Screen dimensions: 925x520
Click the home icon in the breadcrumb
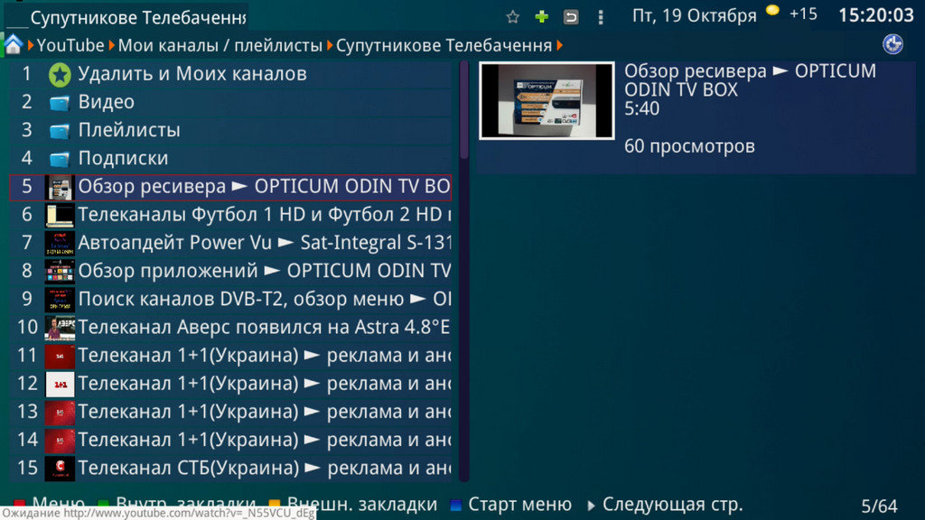(x=14, y=44)
